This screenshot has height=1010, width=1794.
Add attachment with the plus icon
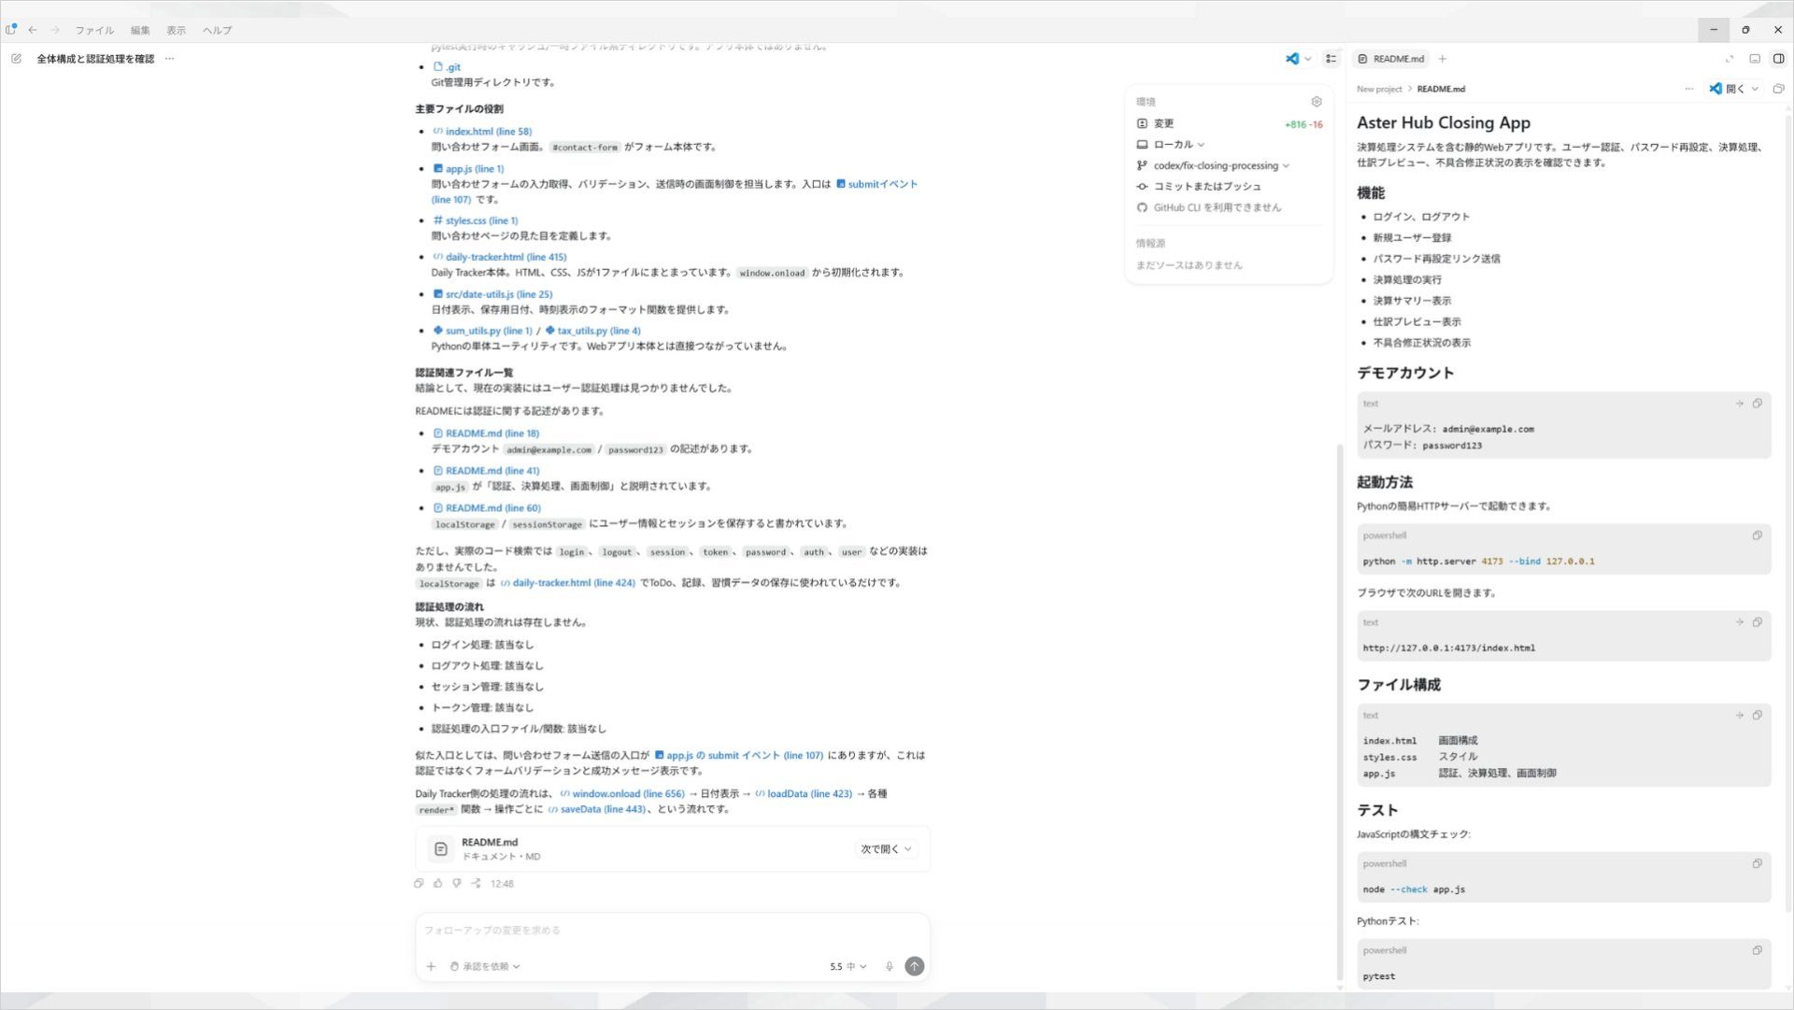(x=431, y=967)
